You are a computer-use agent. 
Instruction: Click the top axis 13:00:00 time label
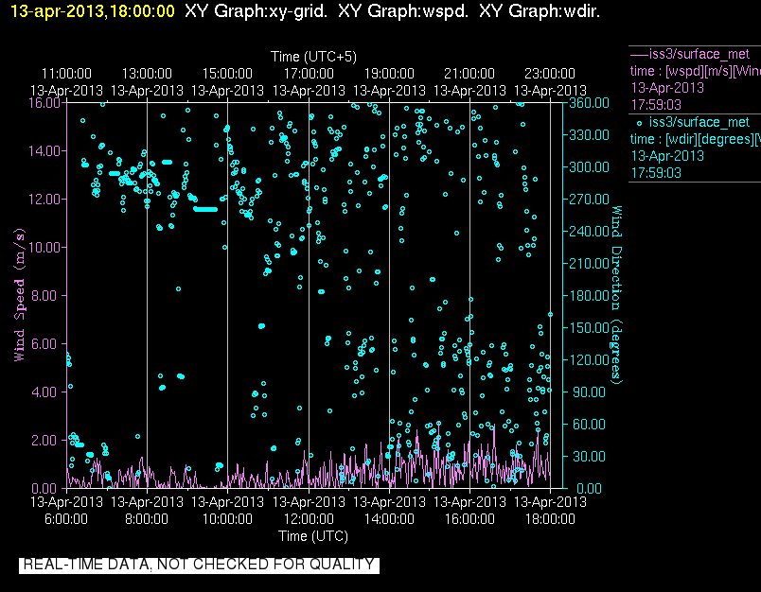point(147,74)
